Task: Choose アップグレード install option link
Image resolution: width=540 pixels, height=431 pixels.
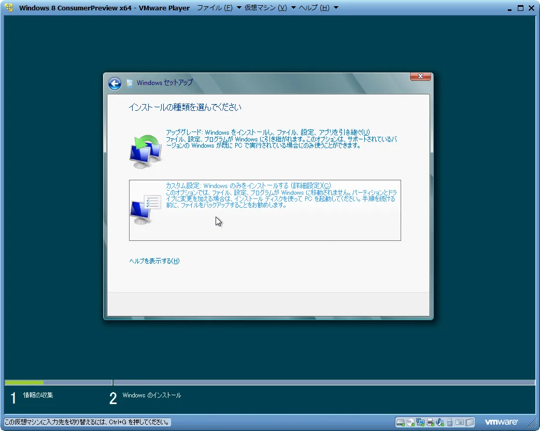Action: [268, 132]
